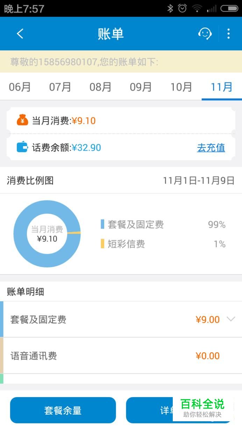Tap the yellow 短彩信费 legend swatch
The height and width of the screenshot is (430, 242).
(102, 244)
